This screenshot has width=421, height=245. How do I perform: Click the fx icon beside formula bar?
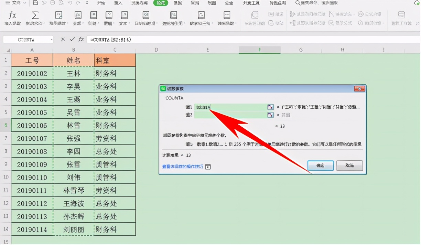pos(81,40)
